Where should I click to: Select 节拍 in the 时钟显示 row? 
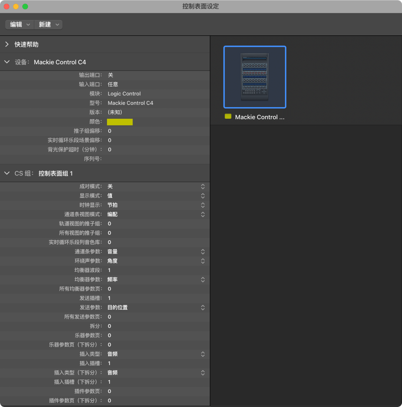click(113, 205)
